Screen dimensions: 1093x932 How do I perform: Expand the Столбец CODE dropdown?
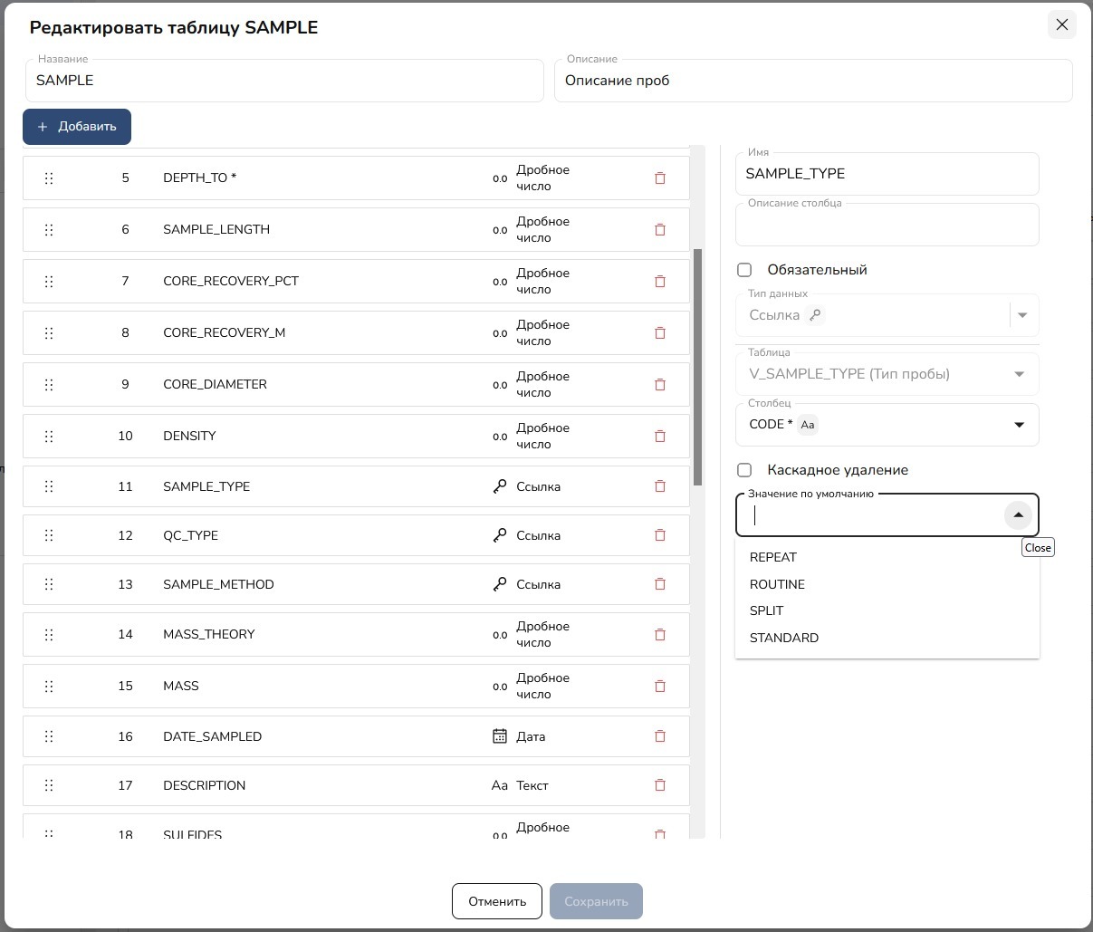1019,425
